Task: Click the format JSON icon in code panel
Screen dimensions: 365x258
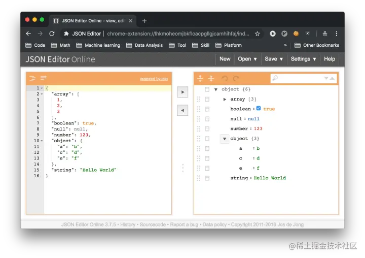Action: click(x=32, y=78)
